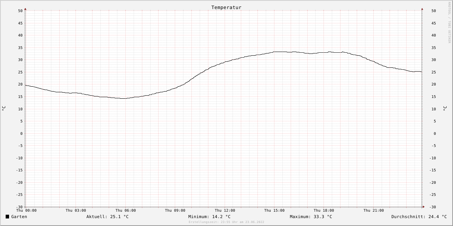Select the 'Aktuell: 25.1 °C' value
The height and width of the screenshot is (226, 453).
tap(108, 217)
